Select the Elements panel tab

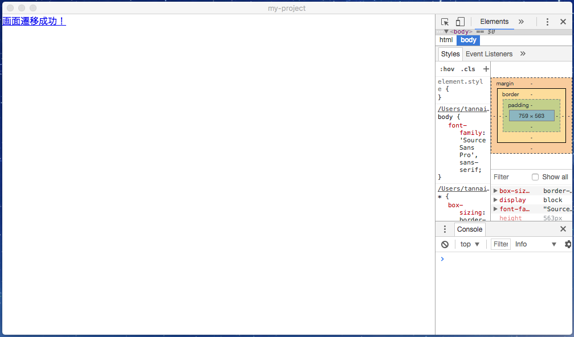coord(494,21)
